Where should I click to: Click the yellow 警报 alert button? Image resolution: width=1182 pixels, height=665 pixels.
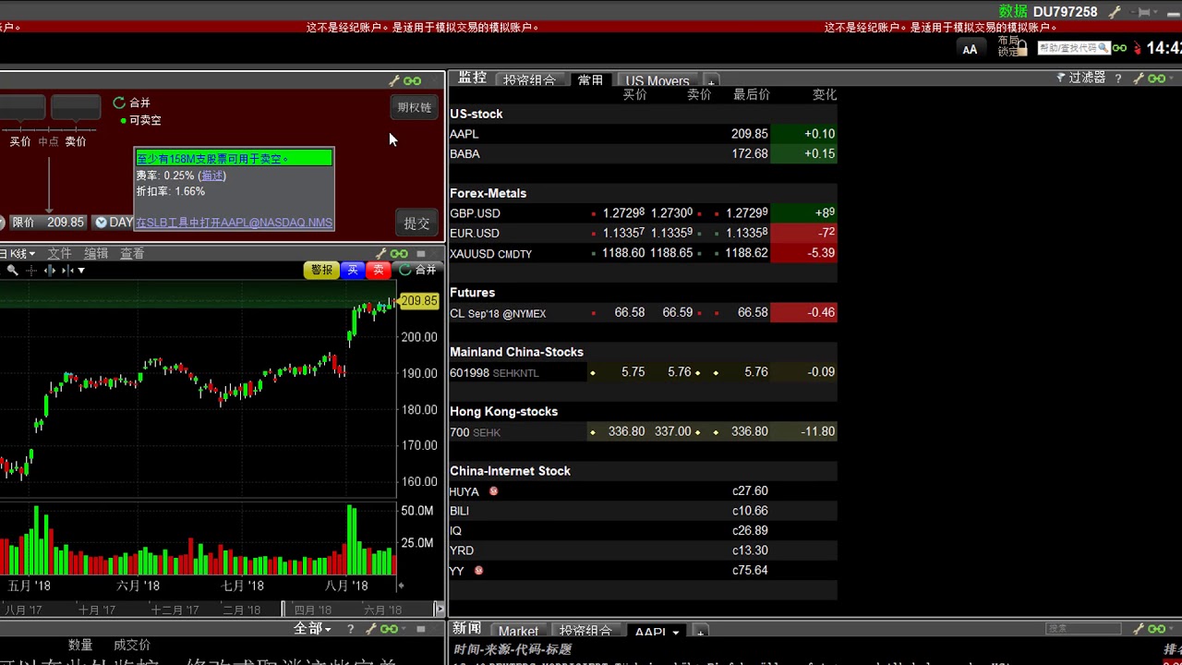(321, 270)
